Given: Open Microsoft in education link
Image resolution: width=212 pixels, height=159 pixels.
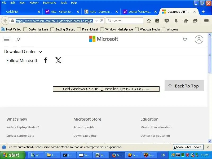Looking at the screenshot, I should tap(156, 127).
